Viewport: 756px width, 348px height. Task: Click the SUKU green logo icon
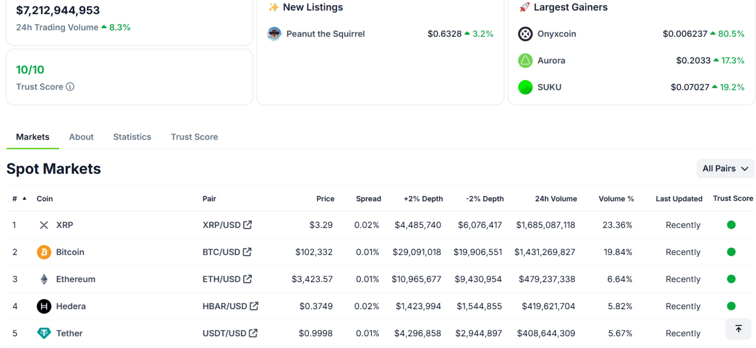tap(525, 87)
